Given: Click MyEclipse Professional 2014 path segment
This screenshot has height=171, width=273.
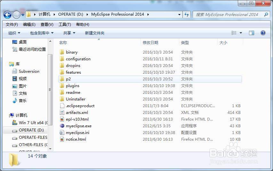Looking at the screenshot, I should click(x=117, y=14).
